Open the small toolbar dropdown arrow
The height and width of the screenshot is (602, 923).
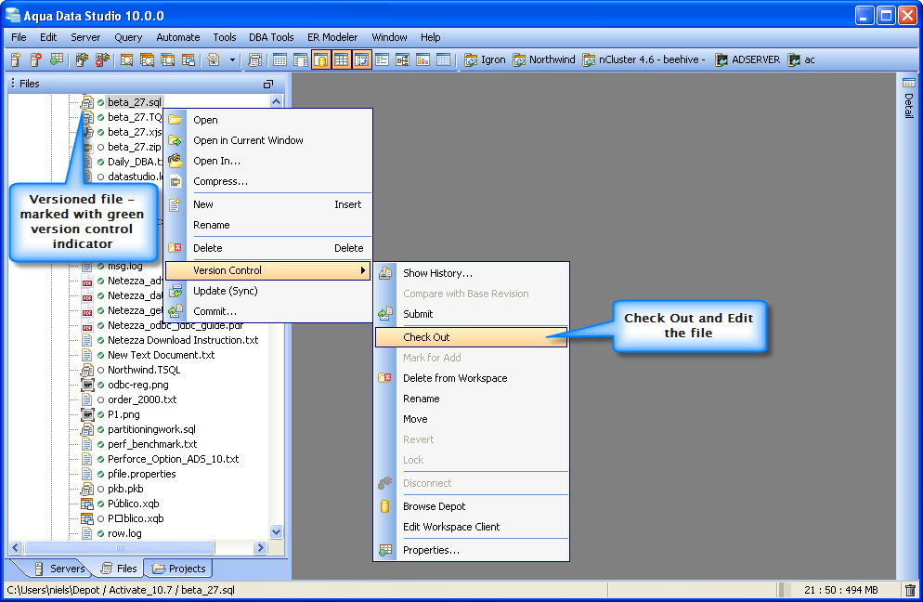click(232, 60)
